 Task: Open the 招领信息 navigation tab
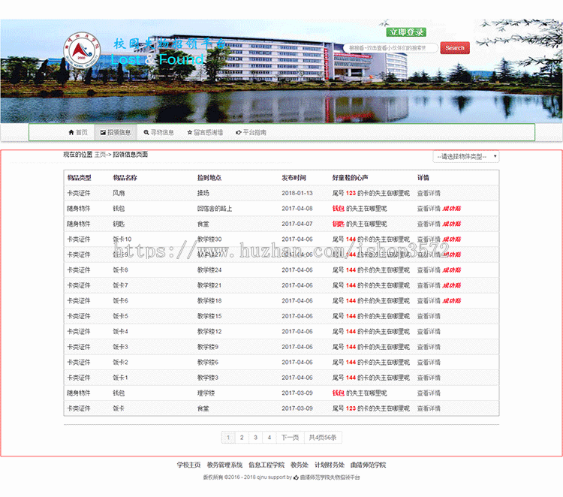pyautogui.click(x=116, y=133)
